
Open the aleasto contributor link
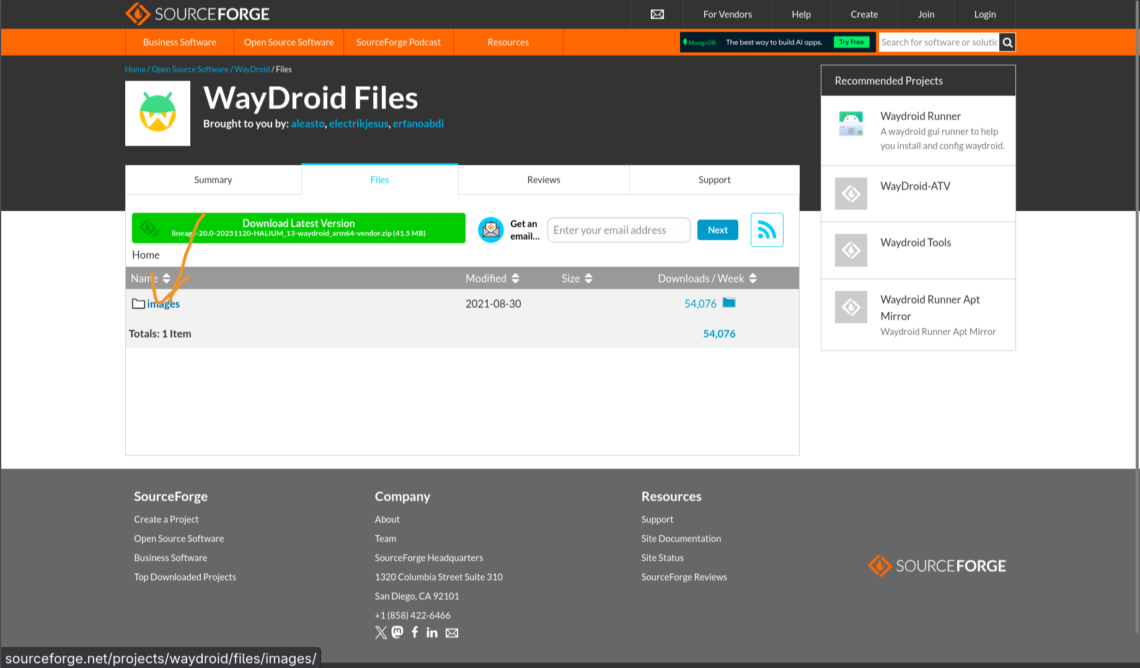tap(307, 123)
